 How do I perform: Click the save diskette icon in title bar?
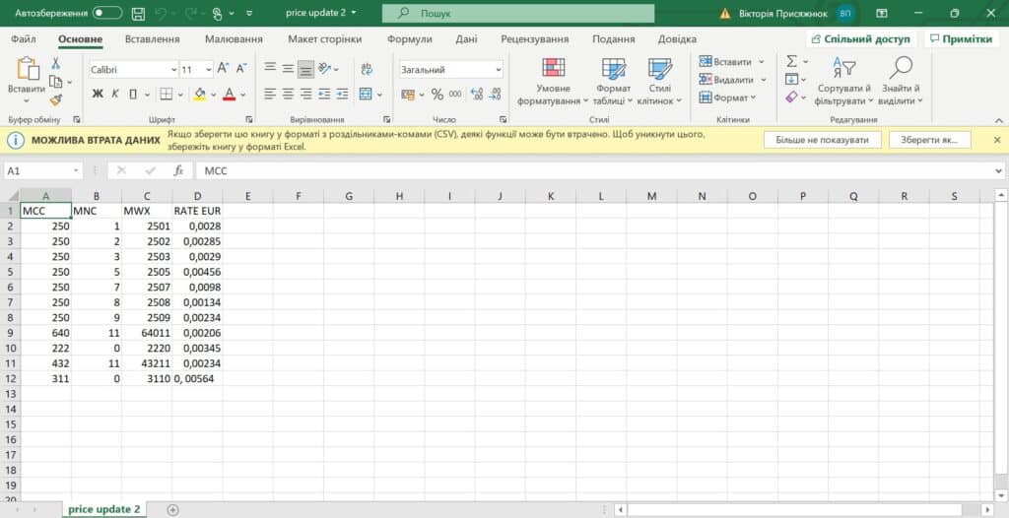pos(138,14)
